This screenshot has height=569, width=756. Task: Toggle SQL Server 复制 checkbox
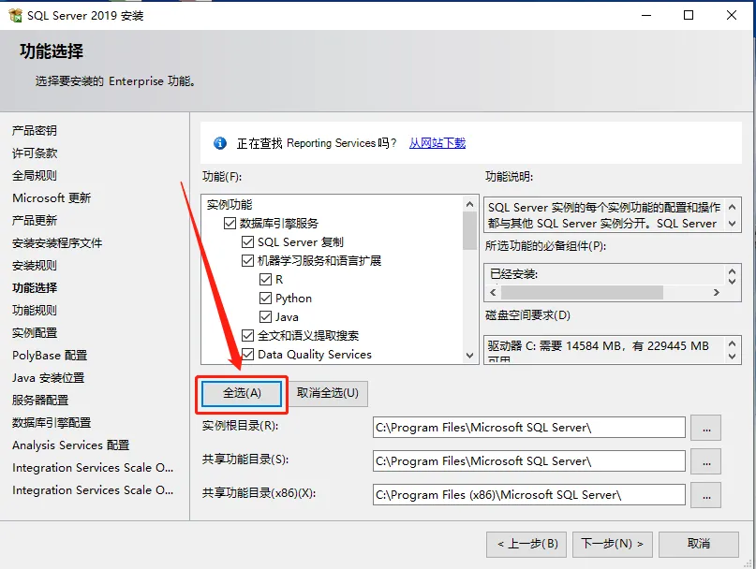coord(248,241)
